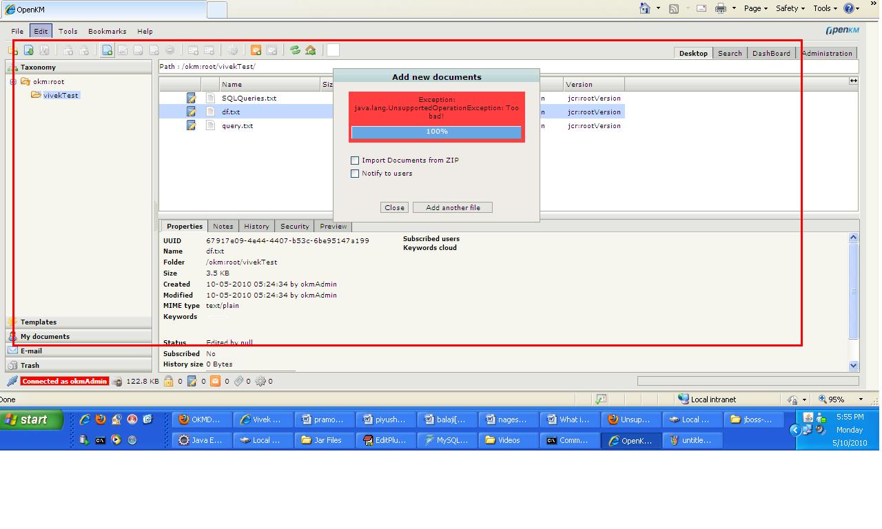
Task: Click the browser Home icon in IE toolbar
Action: click(x=645, y=8)
